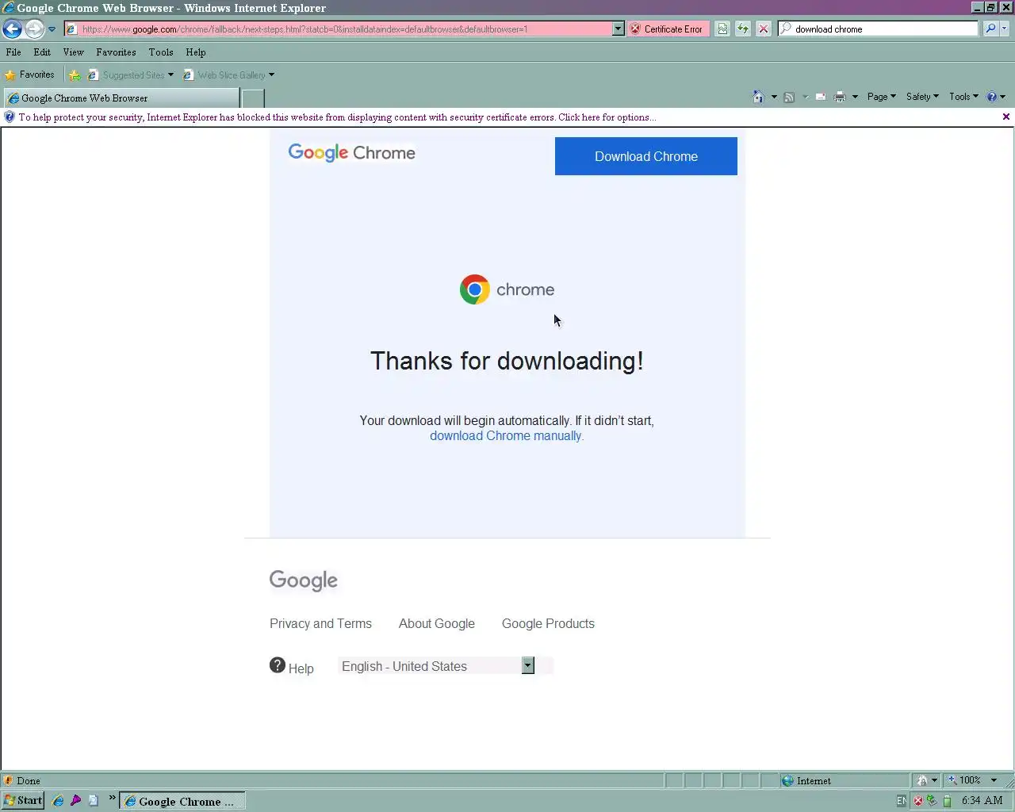Click the round chrome logo icon
The width and height of the screenshot is (1015, 812).
[475, 289]
